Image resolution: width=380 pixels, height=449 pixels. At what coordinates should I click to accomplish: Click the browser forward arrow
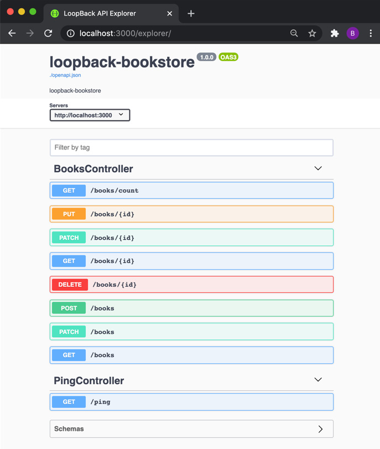click(30, 33)
